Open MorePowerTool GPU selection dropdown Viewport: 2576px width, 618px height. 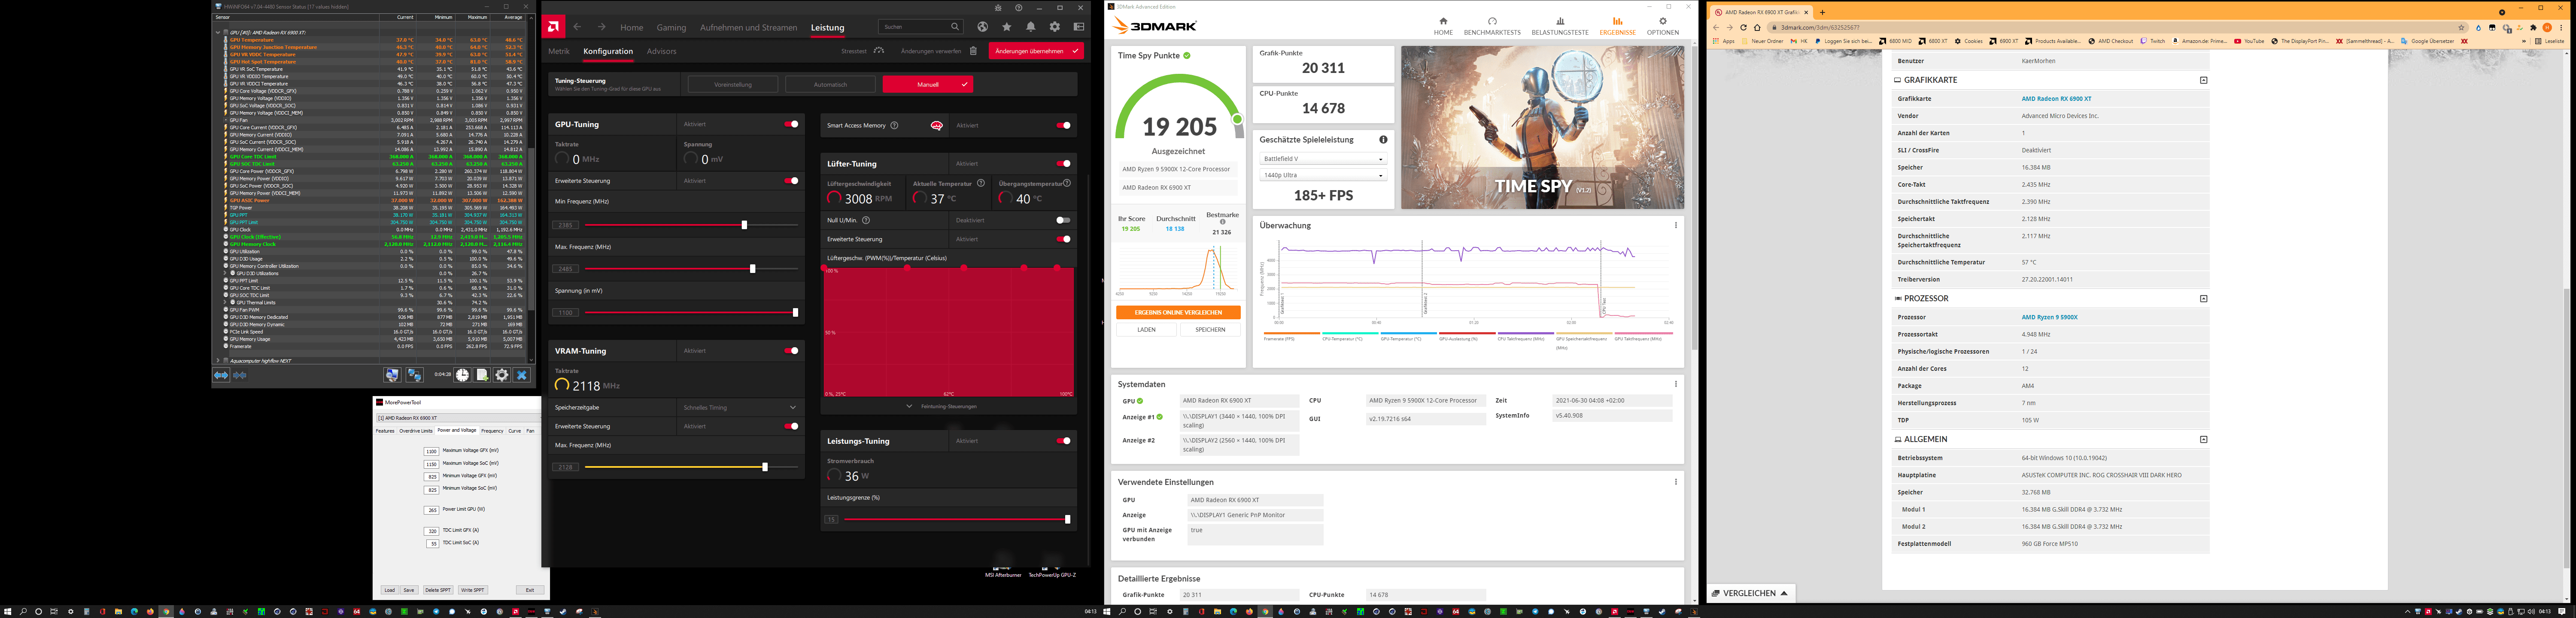(458, 418)
